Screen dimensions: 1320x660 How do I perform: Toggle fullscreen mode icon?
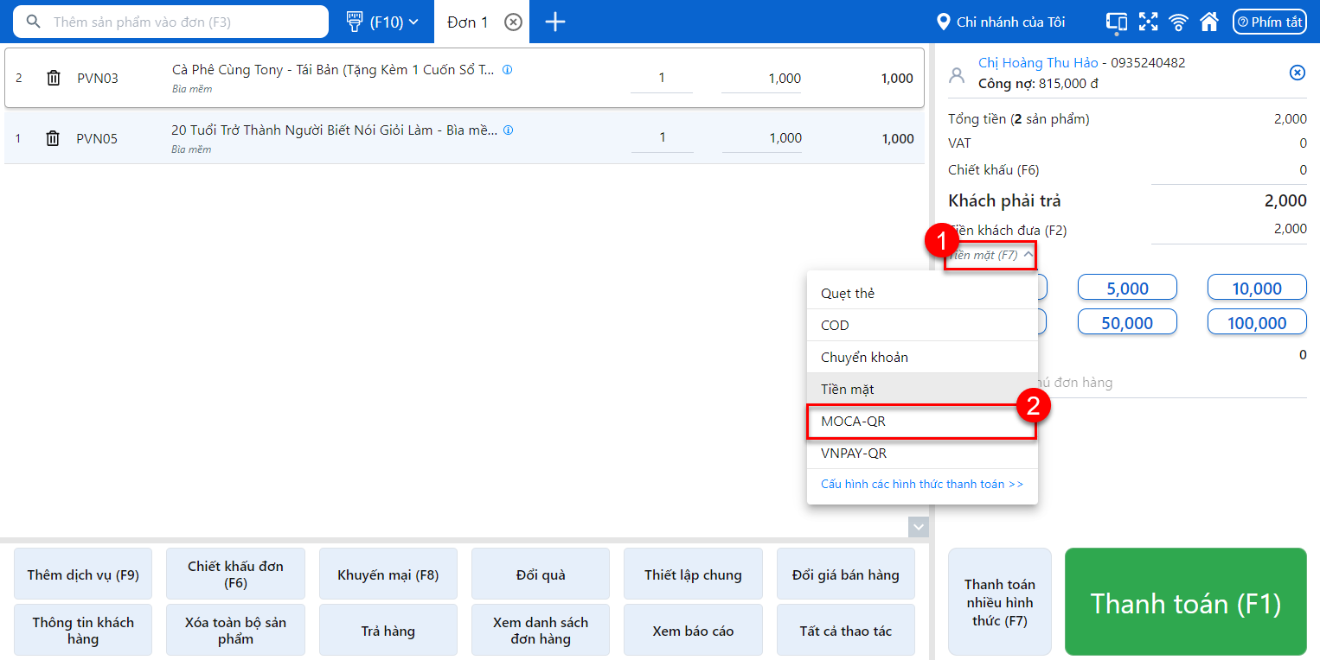(x=1148, y=22)
